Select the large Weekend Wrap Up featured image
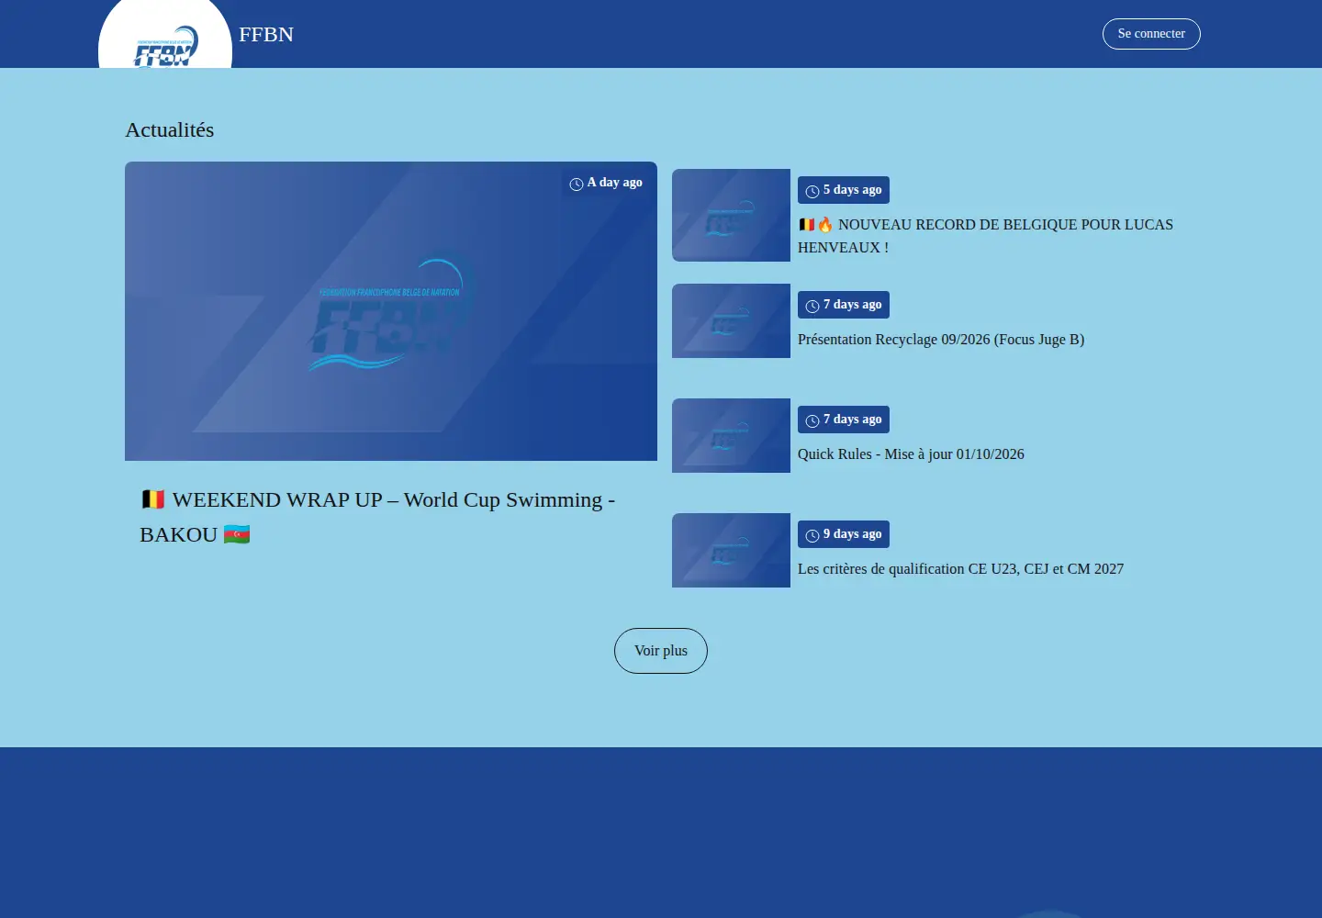 pyautogui.click(x=391, y=311)
